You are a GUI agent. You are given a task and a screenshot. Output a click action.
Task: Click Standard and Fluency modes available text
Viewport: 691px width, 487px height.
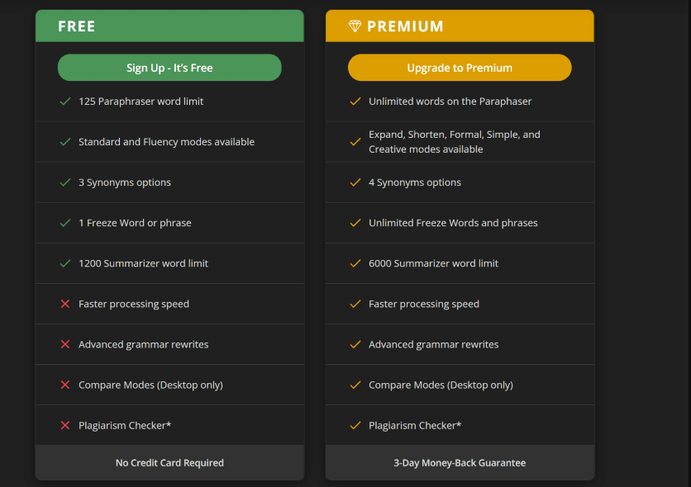pyautogui.click(x=166, y=142)
